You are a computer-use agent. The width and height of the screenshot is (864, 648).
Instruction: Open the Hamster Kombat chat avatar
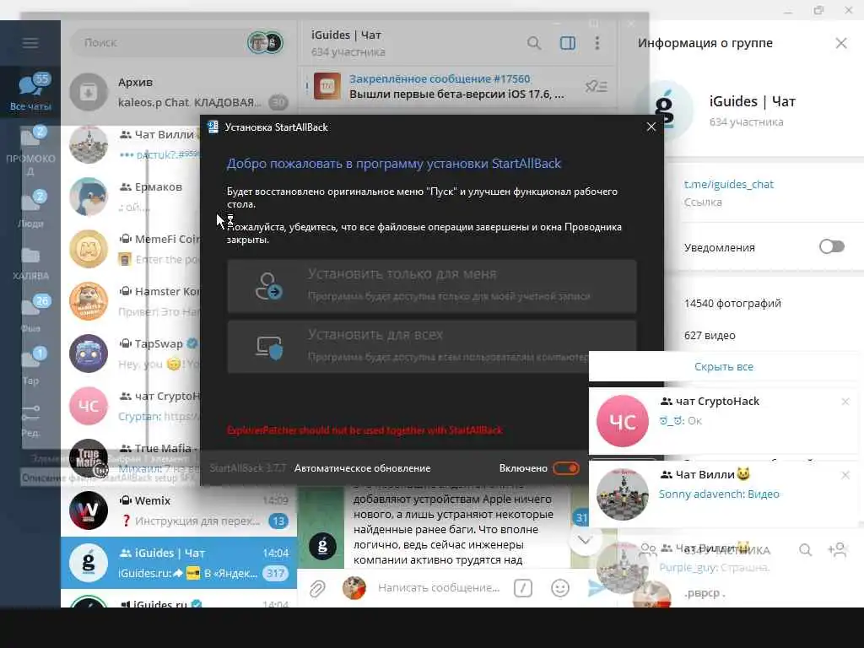click(88, 301)
